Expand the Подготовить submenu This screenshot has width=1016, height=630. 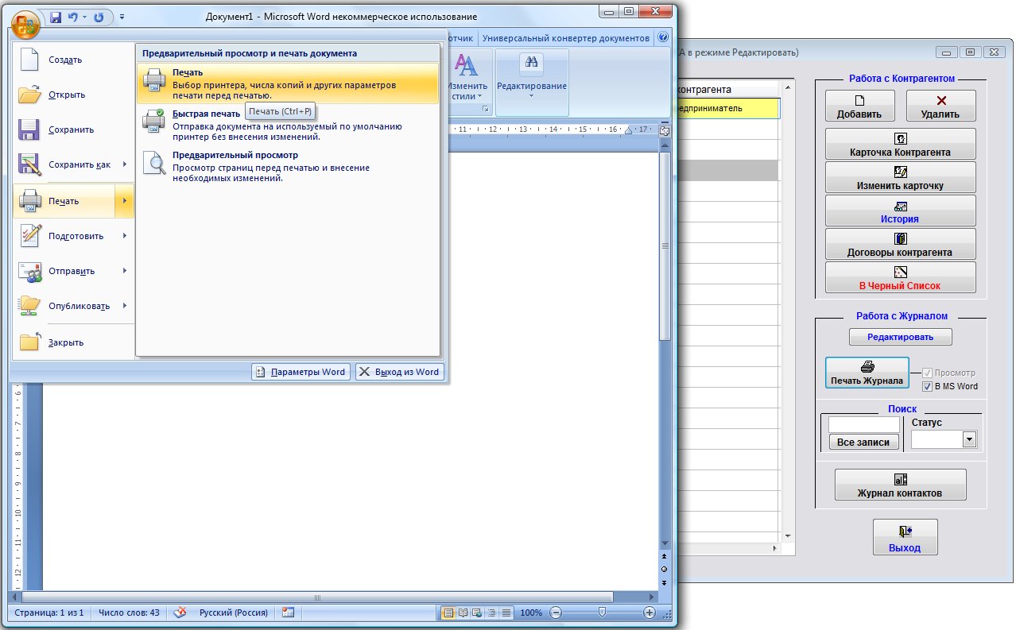(x=125, y=236)
